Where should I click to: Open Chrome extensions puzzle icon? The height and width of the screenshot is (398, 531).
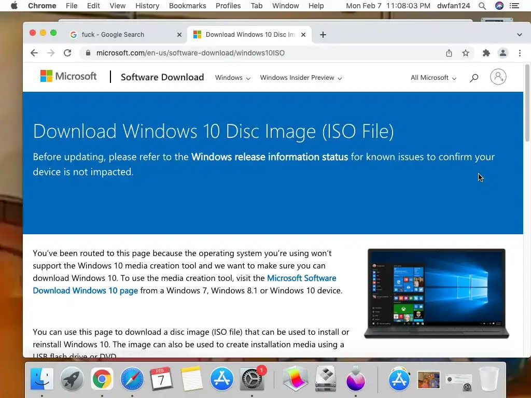coord(486,53)
